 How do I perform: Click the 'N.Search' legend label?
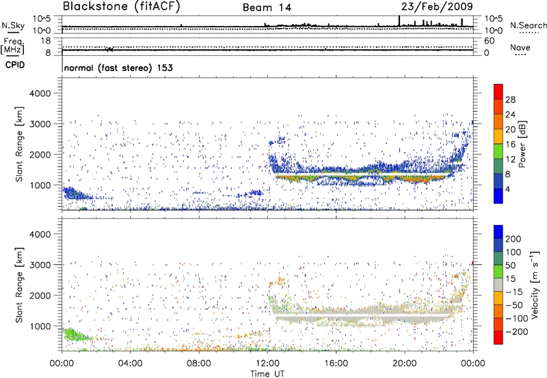[528, 25]
